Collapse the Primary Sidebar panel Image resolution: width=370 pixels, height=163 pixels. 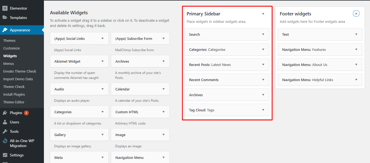[x=263, y=13]
